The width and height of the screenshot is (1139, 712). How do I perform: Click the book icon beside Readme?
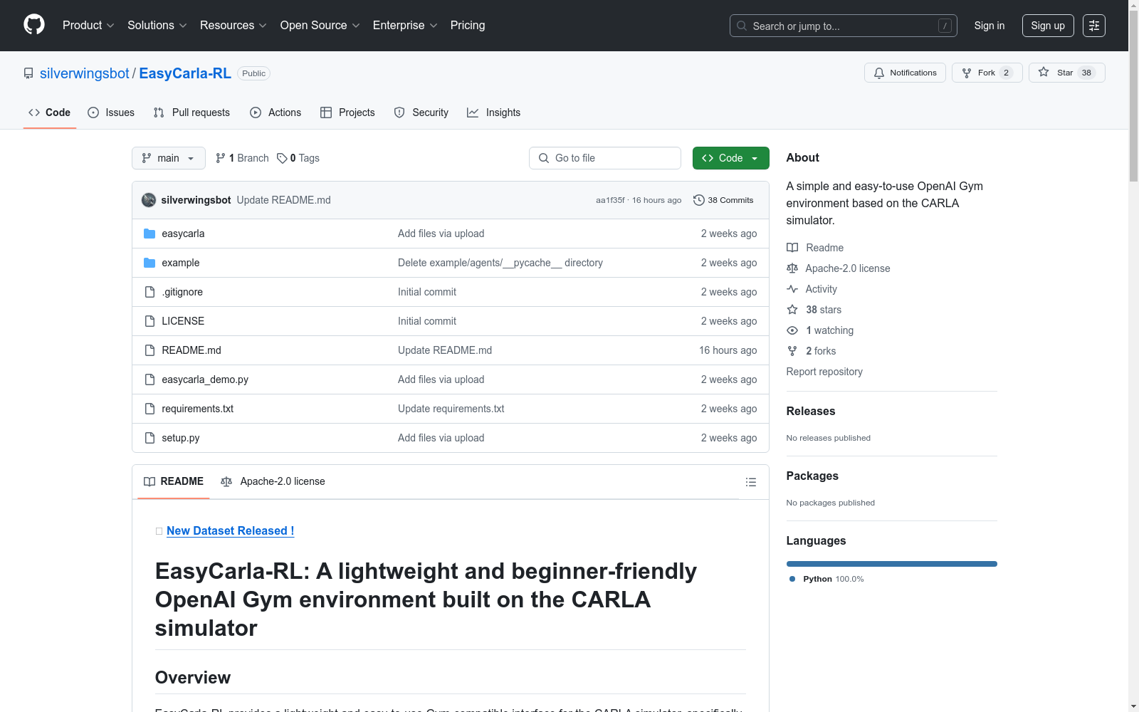pyautogui.click(x=792, y=248)
